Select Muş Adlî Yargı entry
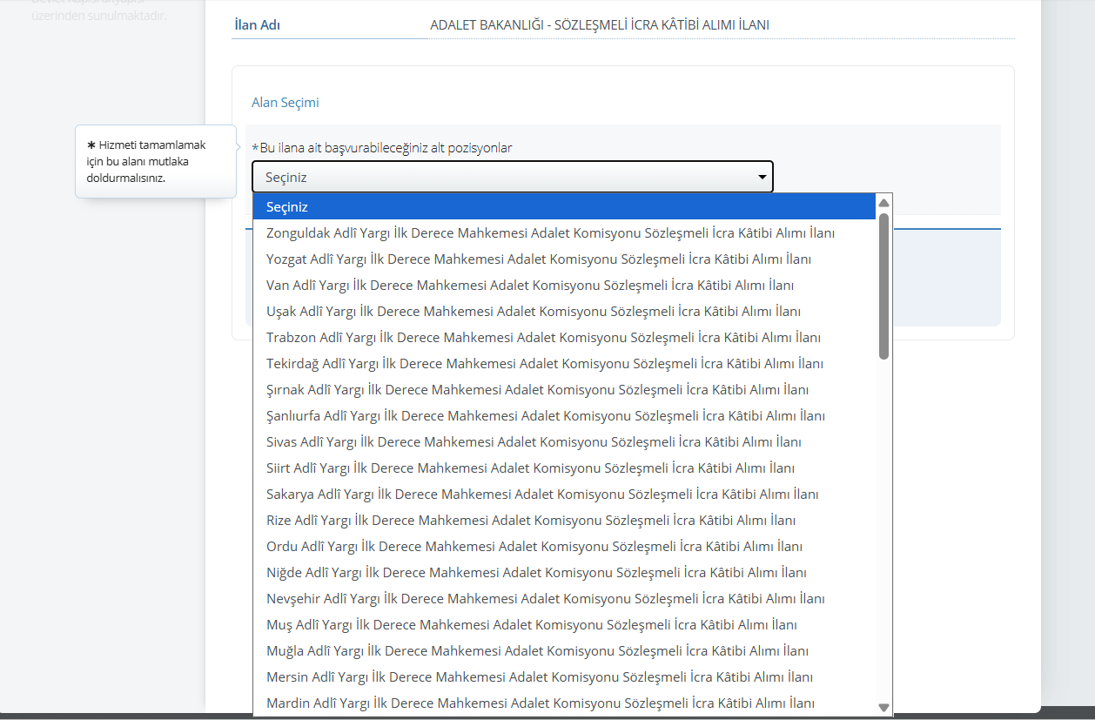This screenshot has height=720, width=1095. pyautogui.click(x=564, y=625)
